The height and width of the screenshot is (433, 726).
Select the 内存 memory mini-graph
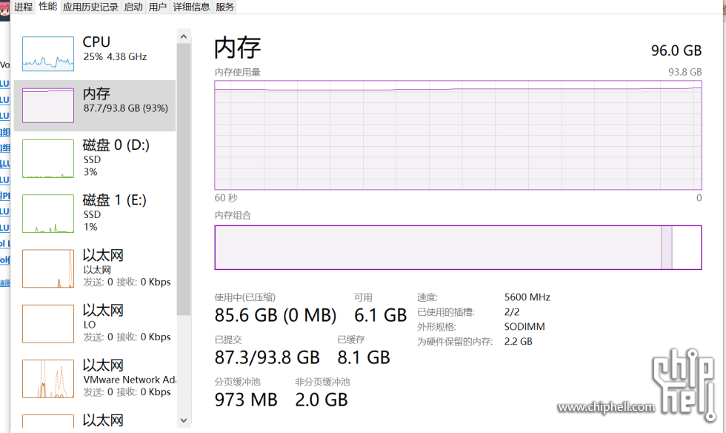48,105
